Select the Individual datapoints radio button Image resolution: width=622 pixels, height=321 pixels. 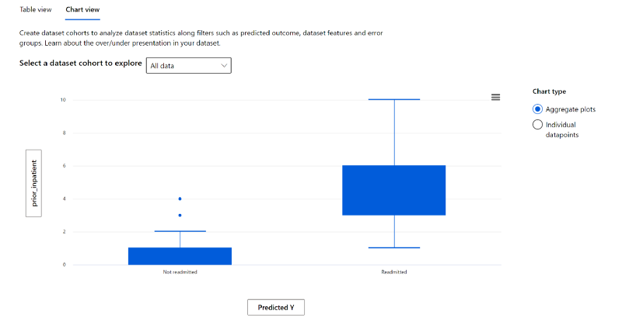[x=537, y=124]
